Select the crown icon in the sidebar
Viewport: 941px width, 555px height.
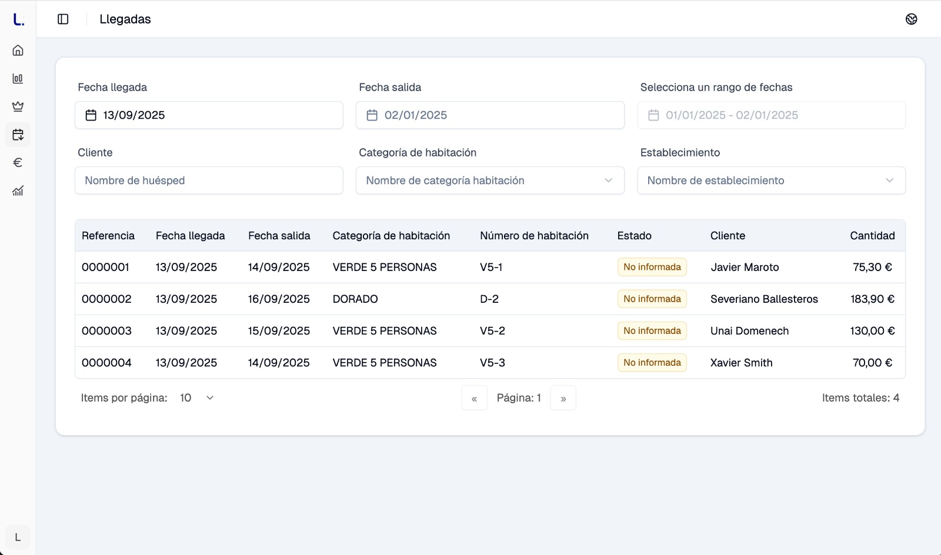pos(18,106)
